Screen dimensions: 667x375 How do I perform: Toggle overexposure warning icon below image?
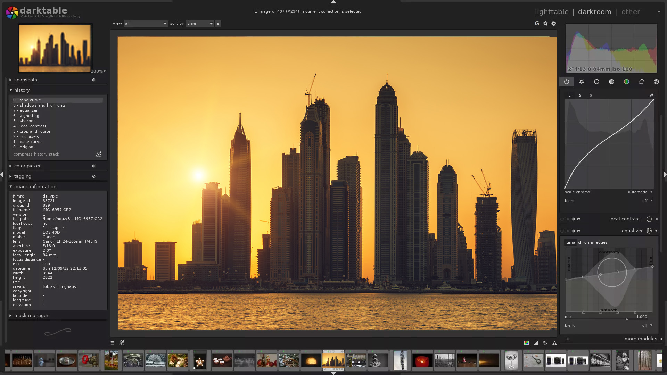[536, 343]
